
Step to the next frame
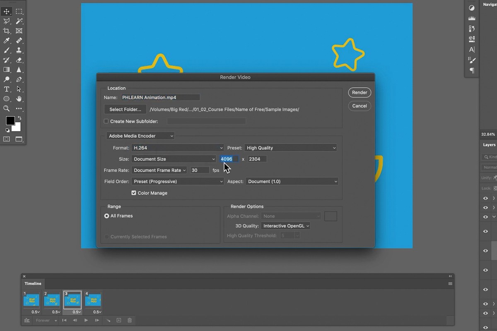tap(97, 320)
